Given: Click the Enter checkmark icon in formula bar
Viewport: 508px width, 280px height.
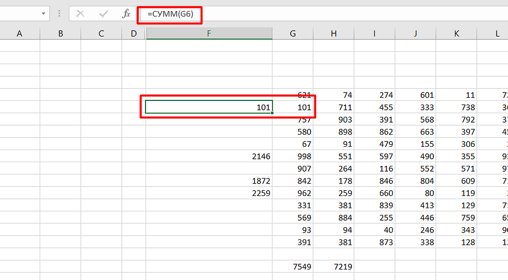Looking at the screenshot, I should coord(103,14).
